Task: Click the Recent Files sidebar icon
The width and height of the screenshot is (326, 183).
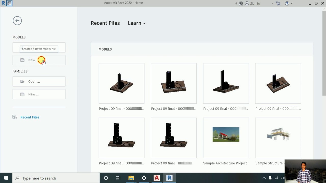Action: coord(15,117)
